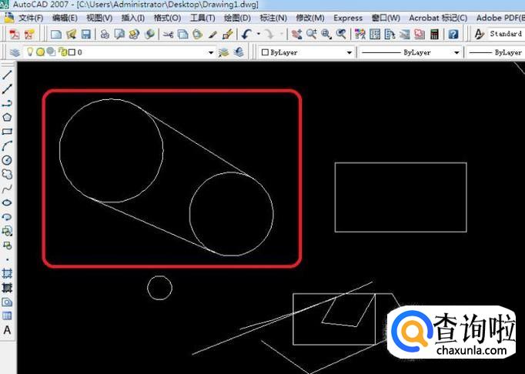
Task: Open the QuickCalc calculator
Action: coord(434,34)
